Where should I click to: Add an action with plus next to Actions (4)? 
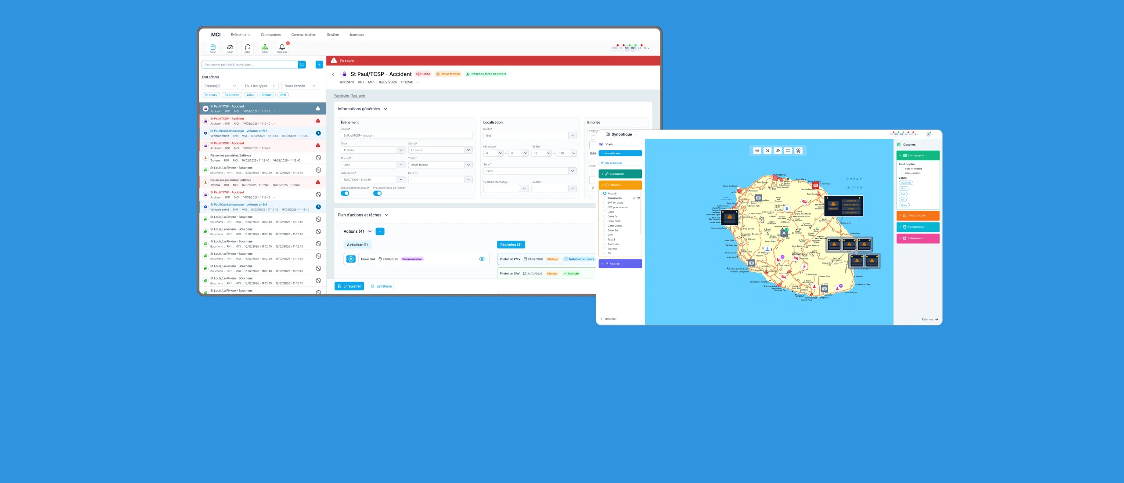tap(380, 231)
